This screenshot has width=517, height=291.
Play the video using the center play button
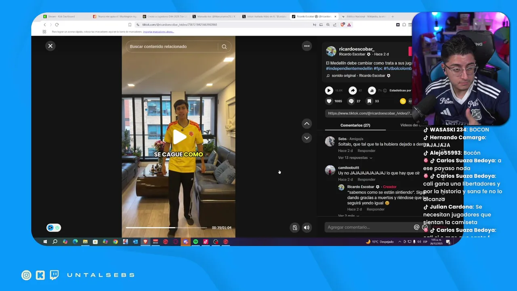pos(179,137)
